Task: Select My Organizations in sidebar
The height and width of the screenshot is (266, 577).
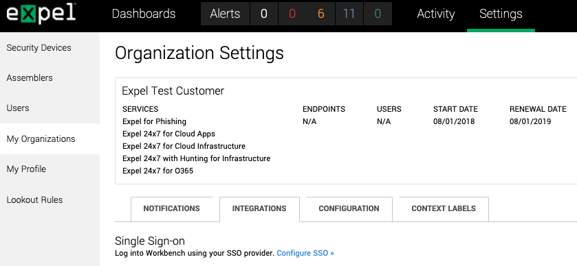Action: pyautogui.click(x=41, y=138)
